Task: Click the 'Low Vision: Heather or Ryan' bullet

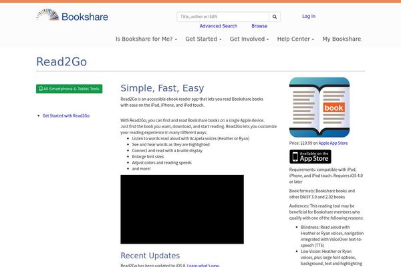Action: click(x=331, y=258)
